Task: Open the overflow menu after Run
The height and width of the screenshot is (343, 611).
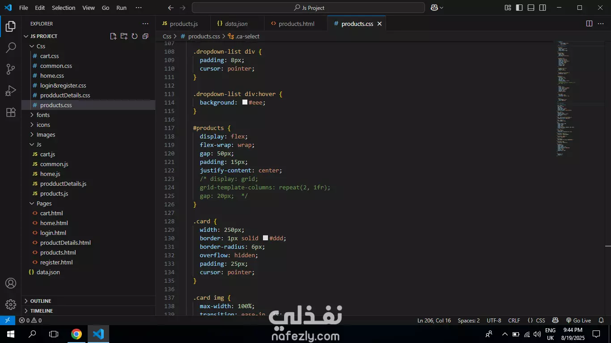Action: [x=139, y=8]
